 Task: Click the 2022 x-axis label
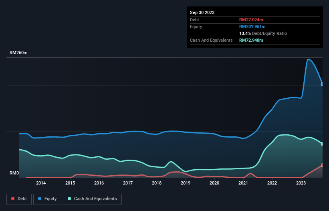point(272,183)
